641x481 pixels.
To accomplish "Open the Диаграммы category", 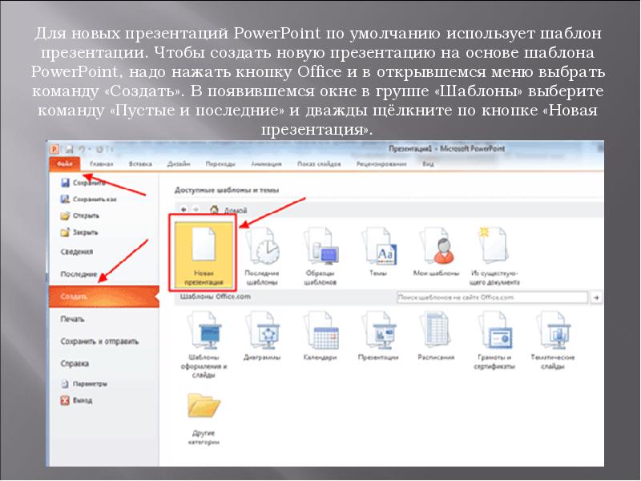I will [262, 335].
